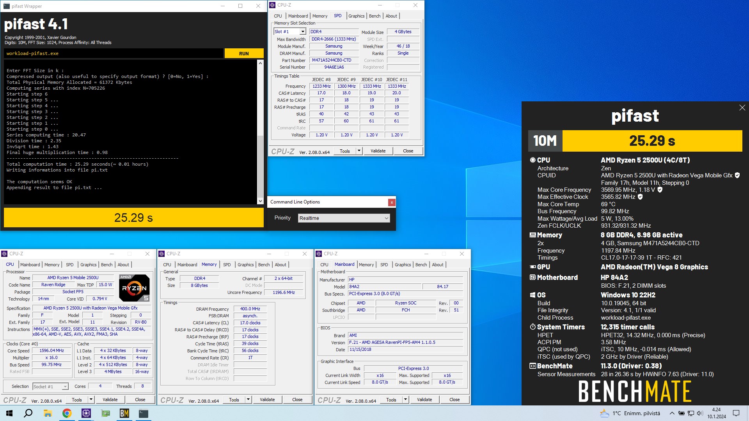Click the taskbar clock showing 4.24
The height and width of the screenshot is (421, 749).
point(717,413)
